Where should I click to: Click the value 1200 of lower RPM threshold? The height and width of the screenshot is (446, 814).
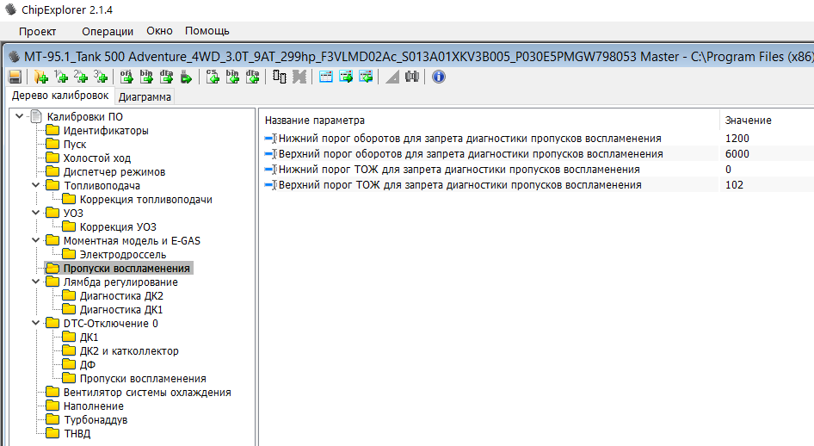pos(737,138)
